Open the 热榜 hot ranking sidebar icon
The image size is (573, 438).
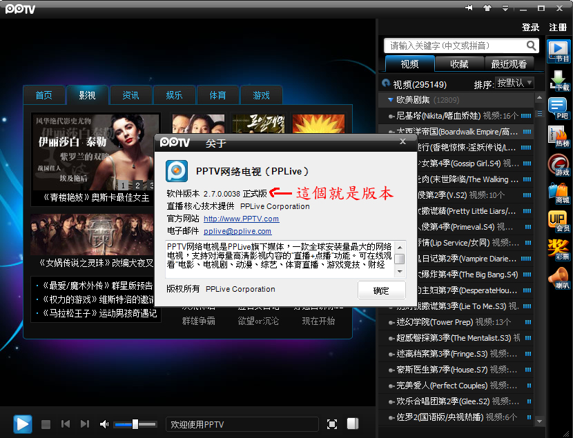[x=559, y=137]
